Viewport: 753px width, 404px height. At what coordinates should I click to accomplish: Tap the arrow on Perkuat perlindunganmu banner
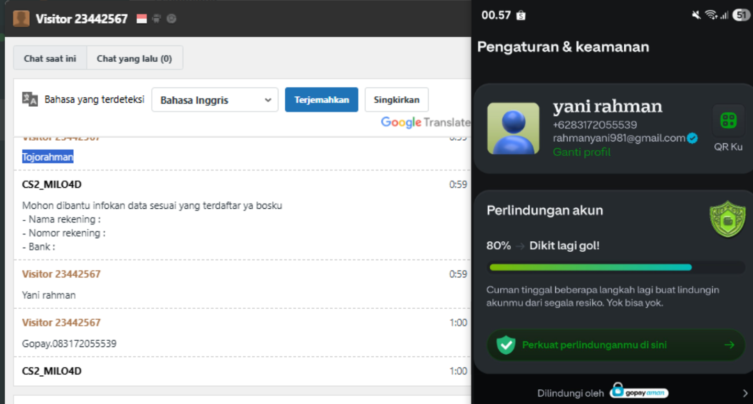[x=729, y=345]
